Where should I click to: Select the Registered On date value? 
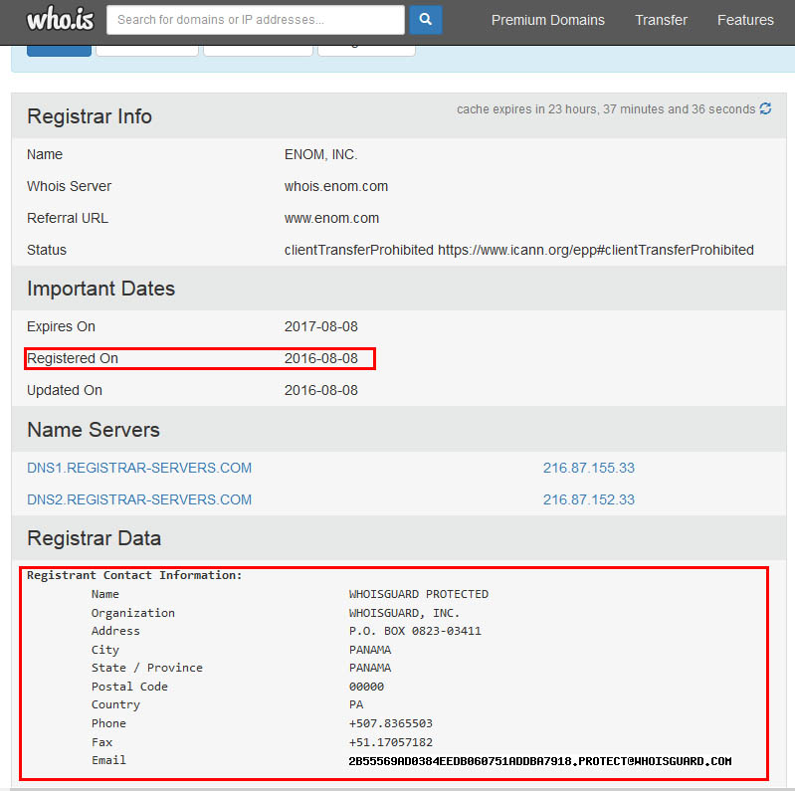[x=321, y=358]
